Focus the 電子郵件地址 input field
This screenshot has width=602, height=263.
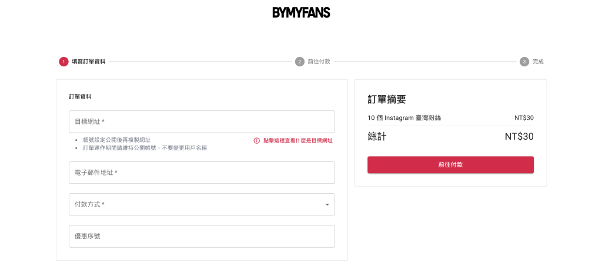click(x=202, y=173)
